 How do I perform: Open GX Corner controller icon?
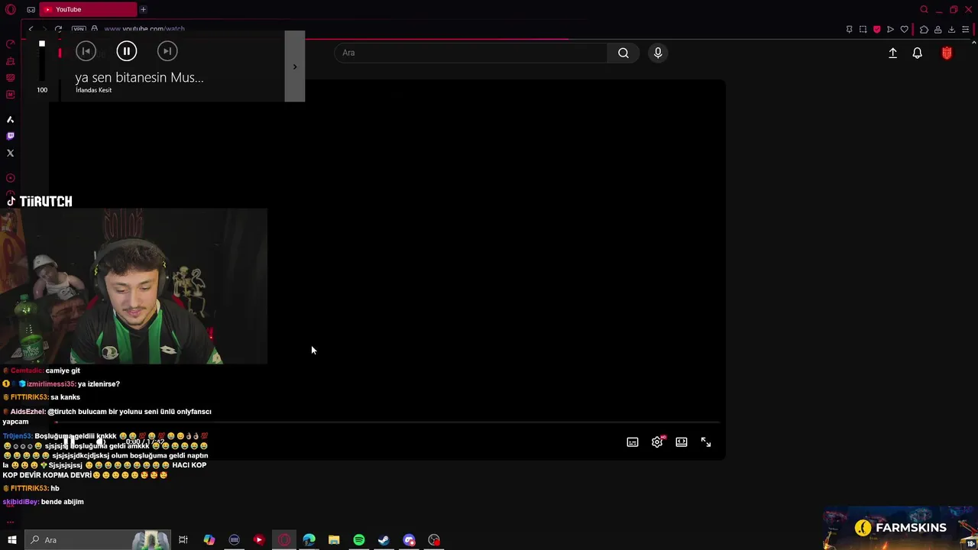31,10
